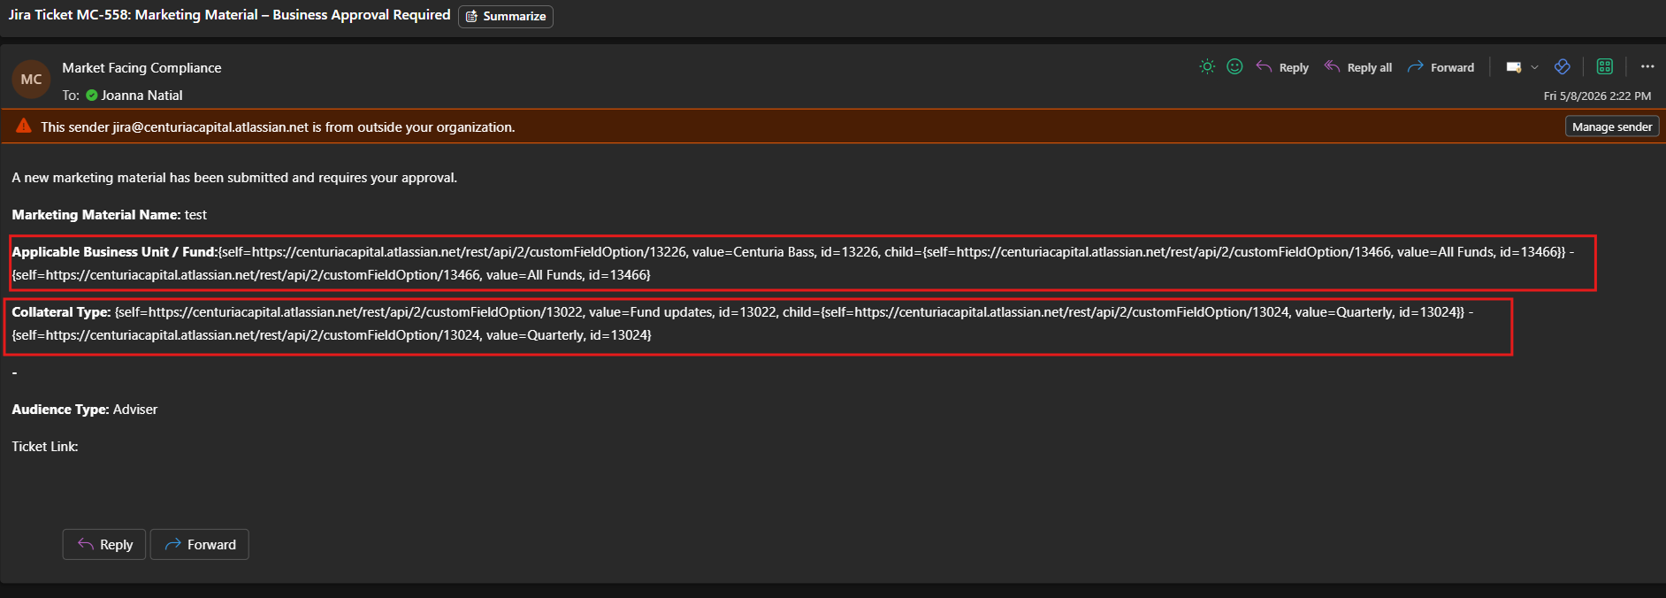Click Reply all in the header toolbar
Image resolution: width=1666 pixels, height=598 pixels.
click(1357, 67)
